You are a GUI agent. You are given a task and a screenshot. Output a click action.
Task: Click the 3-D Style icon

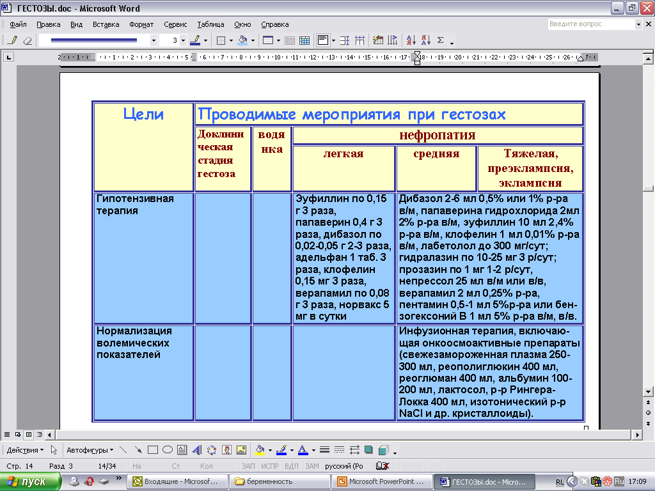click(384, 449)
